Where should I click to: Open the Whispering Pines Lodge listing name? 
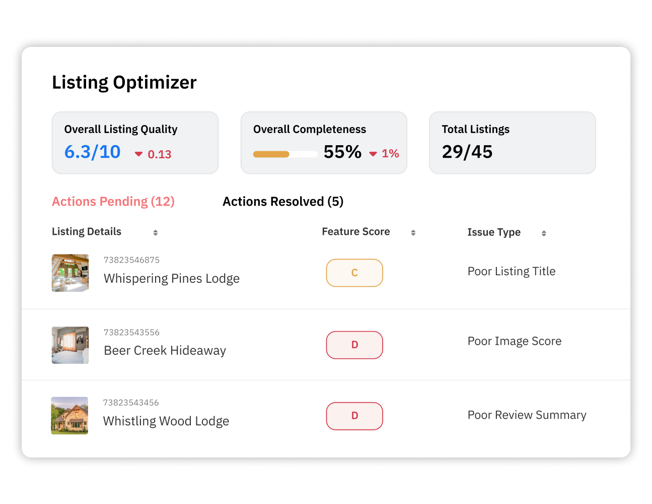point(172,279)
